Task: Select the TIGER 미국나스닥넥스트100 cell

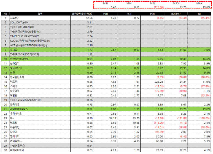Action: (40, 100)
